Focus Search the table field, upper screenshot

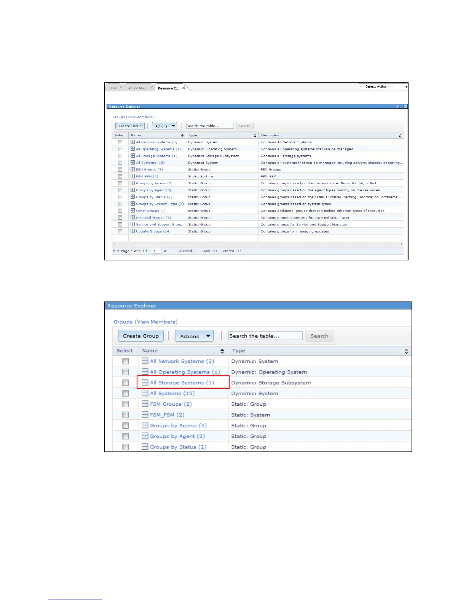[210, 126]
